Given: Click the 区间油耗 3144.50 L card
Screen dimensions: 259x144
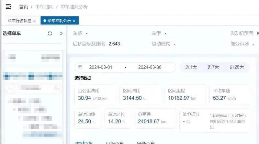Looking at the screenshot, I should click(x=140, y=94).
